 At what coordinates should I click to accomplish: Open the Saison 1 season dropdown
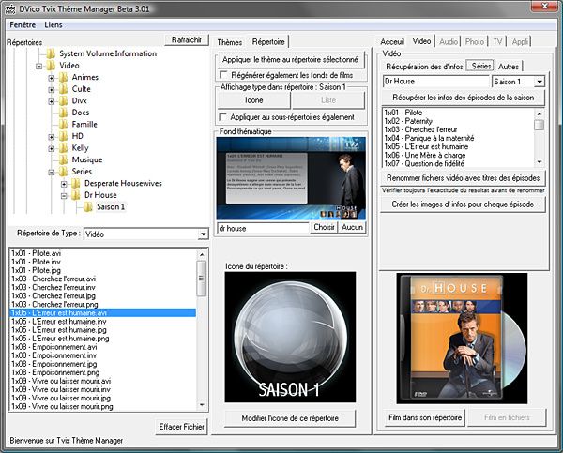point(540,82)
